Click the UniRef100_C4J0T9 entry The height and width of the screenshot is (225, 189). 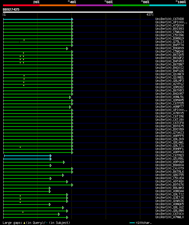click(x=170, y=169)
